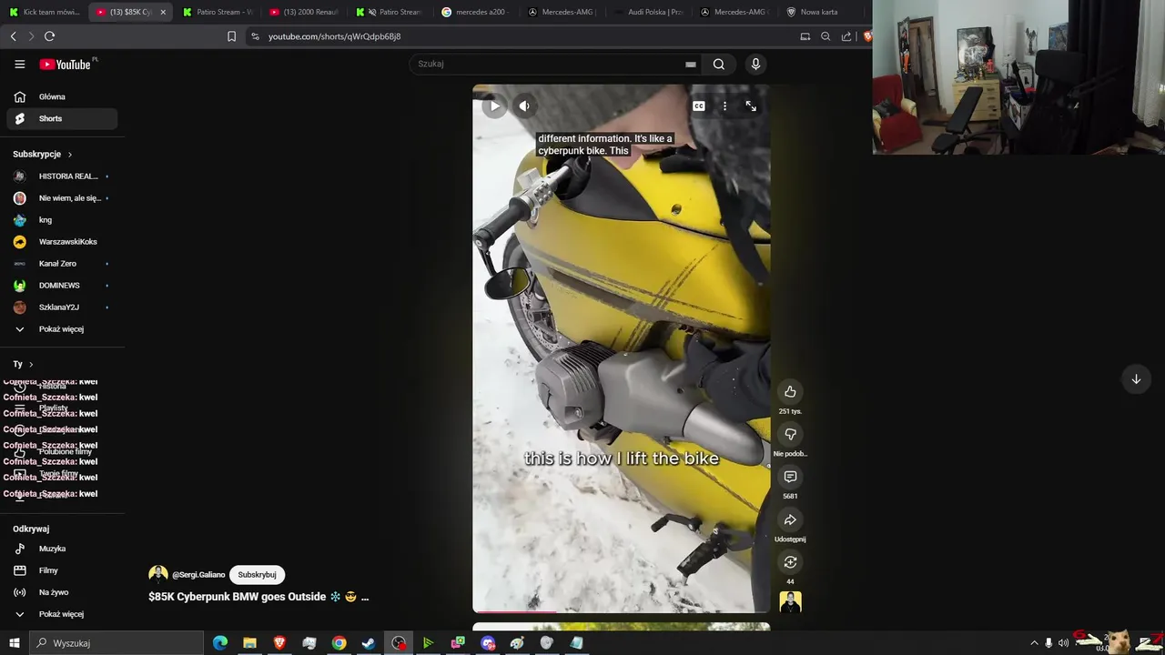This screenshot has width=1165, height=655.
Task: Click the search magnifier button
Action: point(719,64)
